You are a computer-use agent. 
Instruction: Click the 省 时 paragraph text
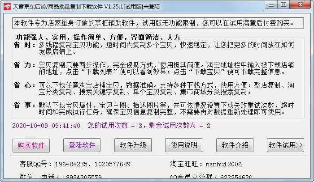[154, 48]
